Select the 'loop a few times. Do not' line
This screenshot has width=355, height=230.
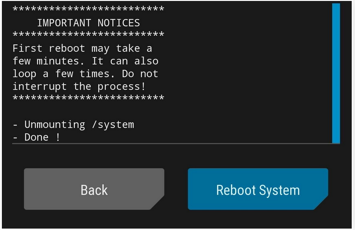point(86,74)
